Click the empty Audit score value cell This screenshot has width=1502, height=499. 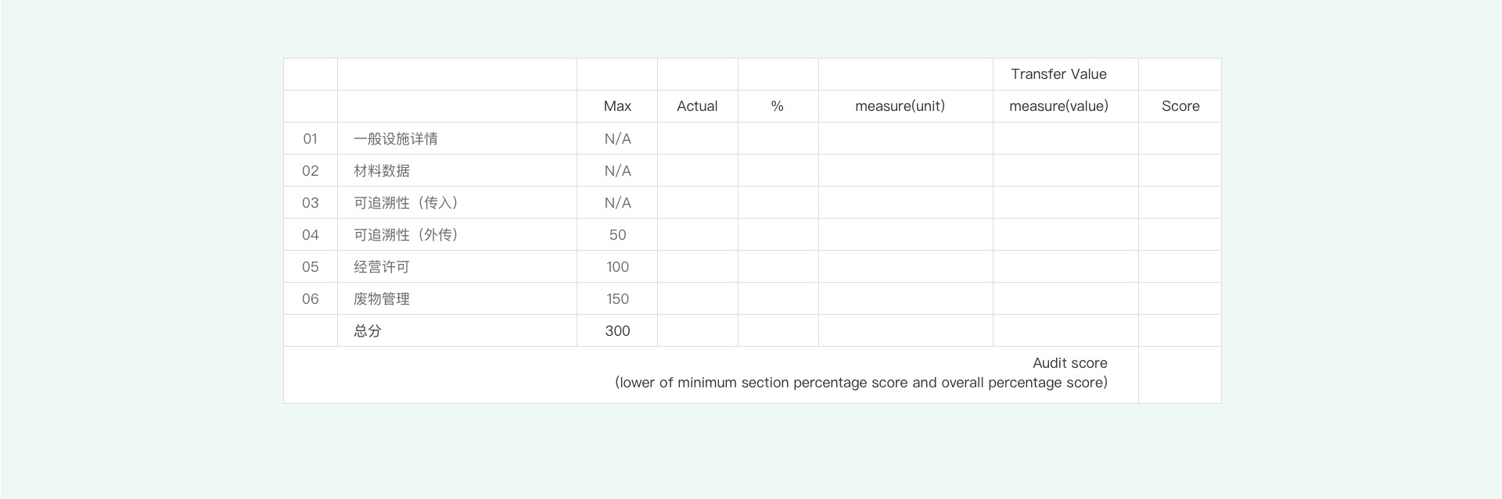1180,375
